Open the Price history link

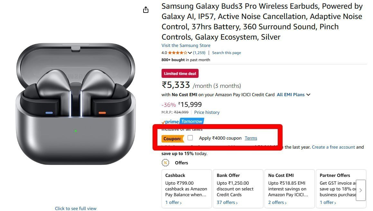pos(207,112)
